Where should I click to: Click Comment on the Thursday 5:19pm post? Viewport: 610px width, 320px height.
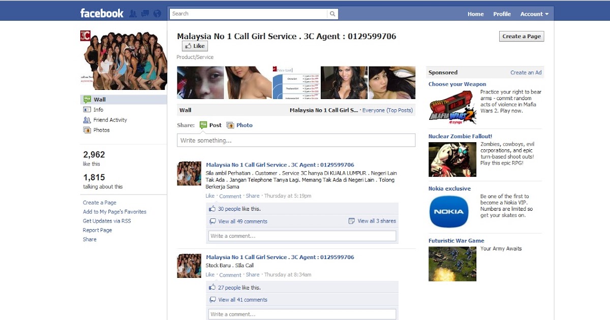point(230,196)
